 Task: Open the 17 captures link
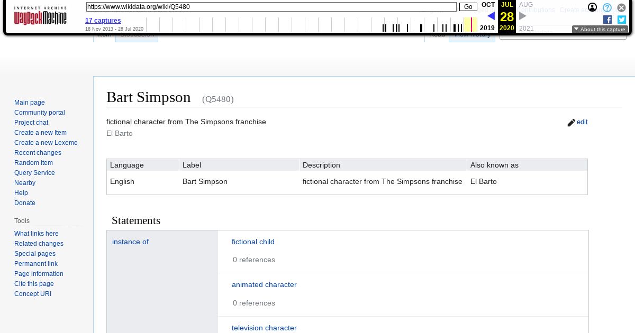(x=103, y=21)
